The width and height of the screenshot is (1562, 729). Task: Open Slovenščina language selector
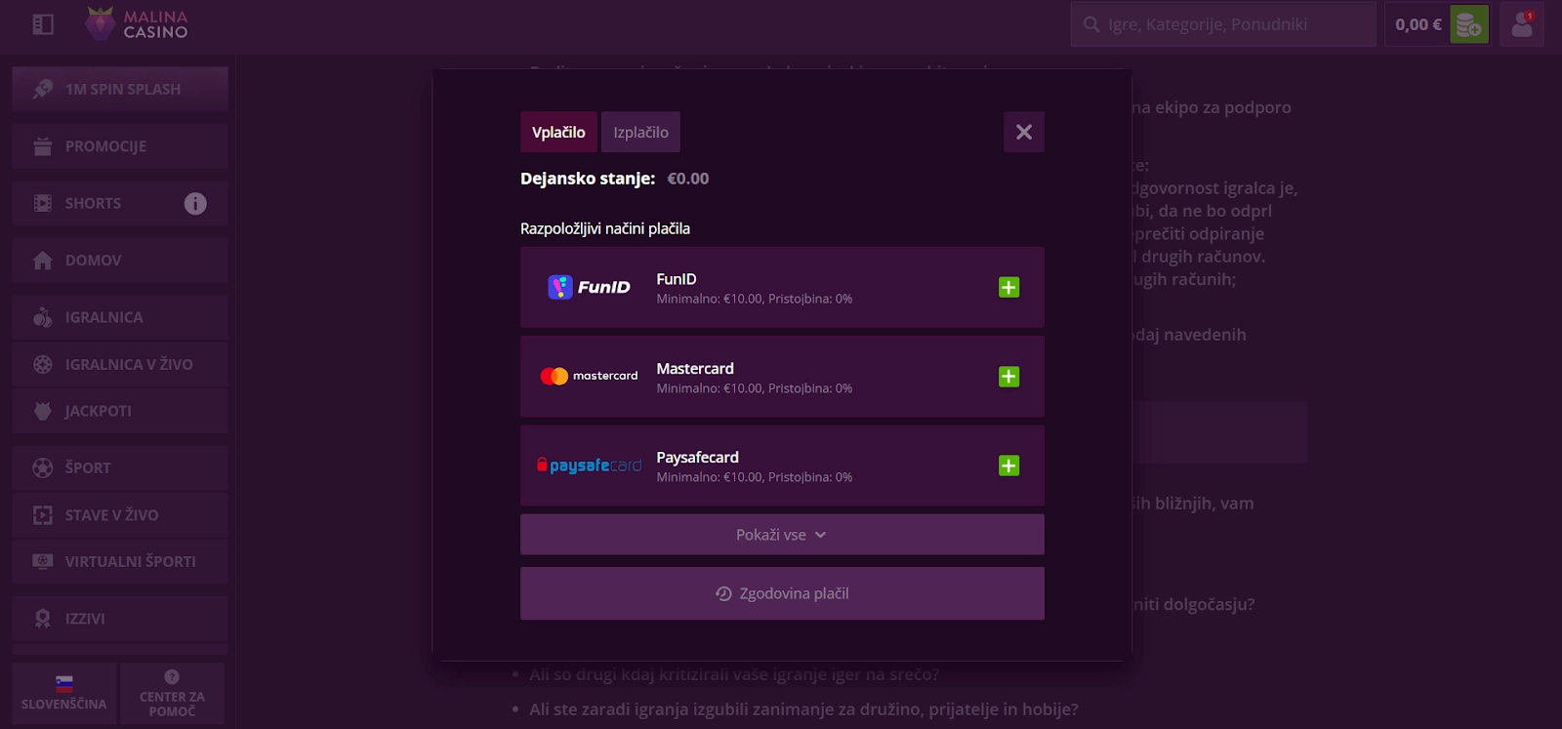click(64, 693)
